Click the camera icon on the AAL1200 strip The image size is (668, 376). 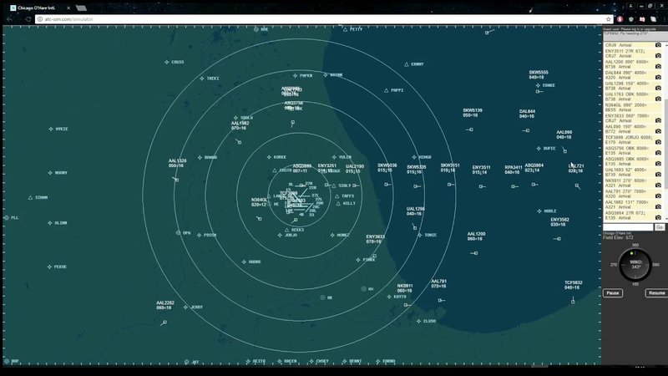click(x=658, y=67)
